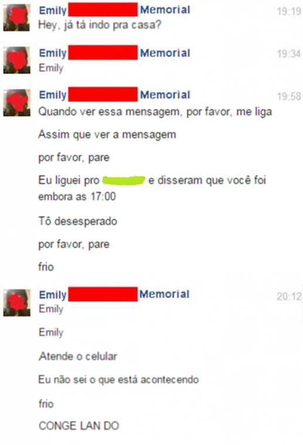The height and width of the screenshot is (445, 303).
Task: Click the message 'Eu não sei o que está acontecendo'
Action: 118,380
